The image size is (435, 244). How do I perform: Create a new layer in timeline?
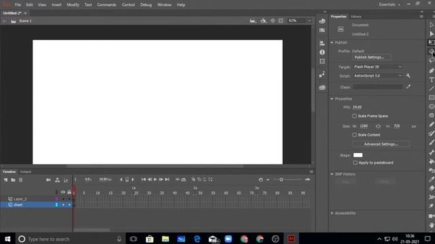pos(5,180)
